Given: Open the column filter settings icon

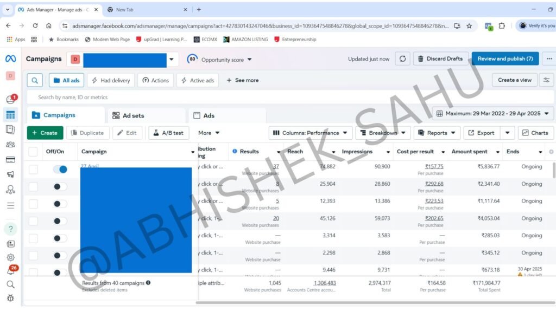Looking at the screenshot, I should 546,80.
